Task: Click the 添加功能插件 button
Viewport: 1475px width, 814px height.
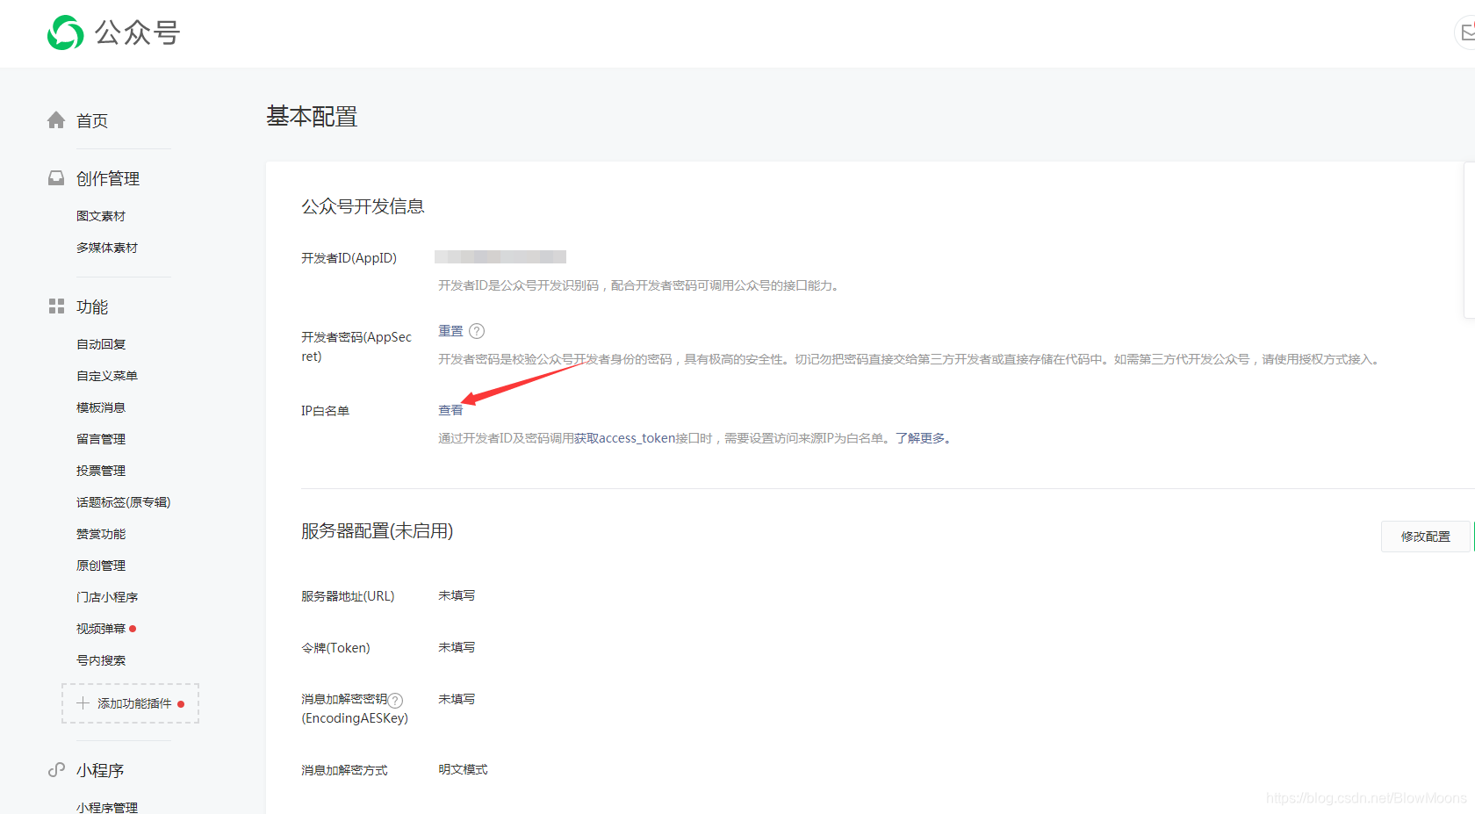Action: (131, 703)
